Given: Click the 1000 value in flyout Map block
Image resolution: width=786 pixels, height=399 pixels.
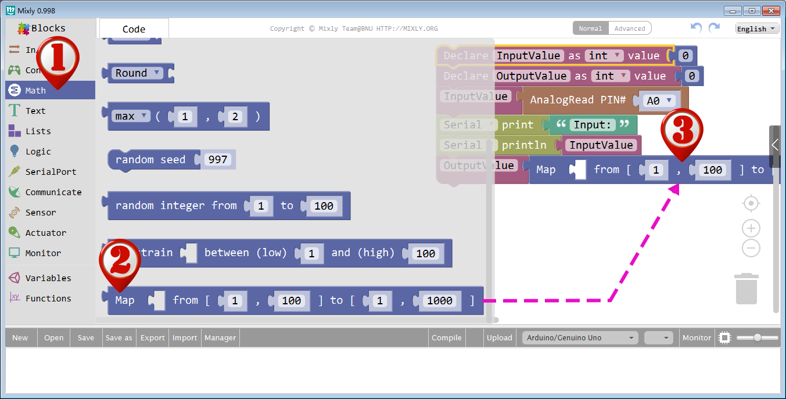Looking at the screenshot, I should pos(439,301).
